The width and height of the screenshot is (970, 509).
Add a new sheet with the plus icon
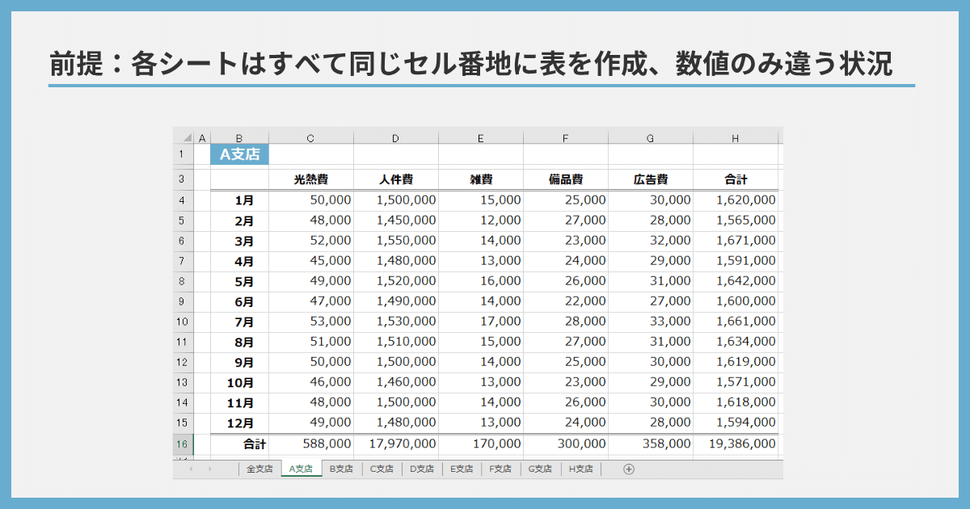click(628, 469)
